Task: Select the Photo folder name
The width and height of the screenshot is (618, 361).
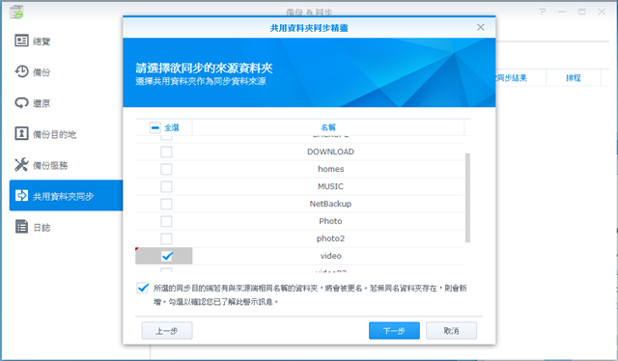Action: coord(330,221)
